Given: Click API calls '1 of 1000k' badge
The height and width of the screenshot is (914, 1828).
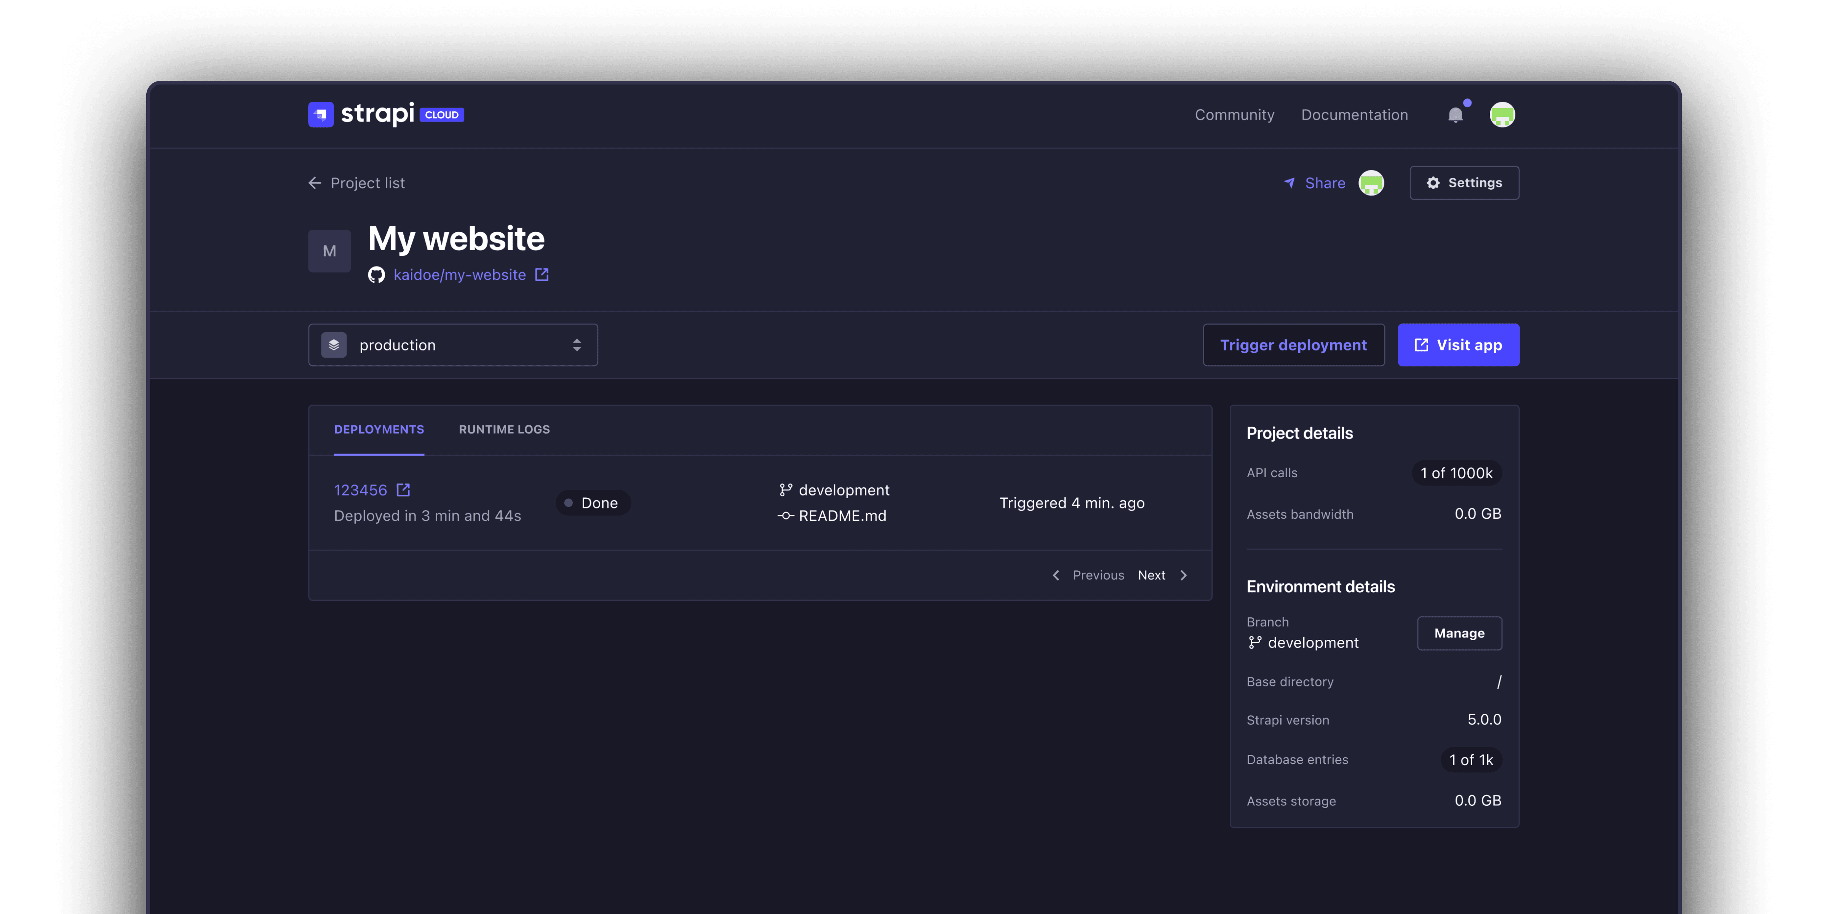Looking at the screenshot, I should [1457, 473].
